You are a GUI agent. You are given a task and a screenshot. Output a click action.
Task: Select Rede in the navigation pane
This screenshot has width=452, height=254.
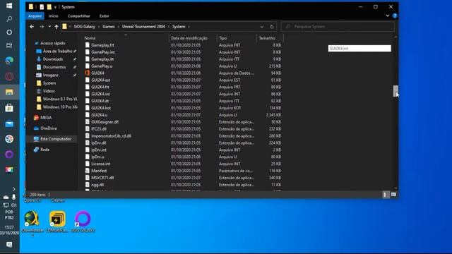[44, 150]
